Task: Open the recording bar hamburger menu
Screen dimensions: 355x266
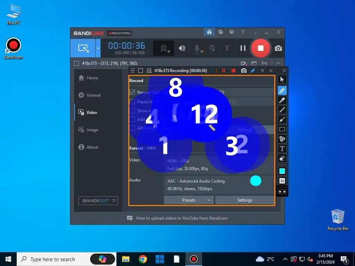Action: coord(133,71)
